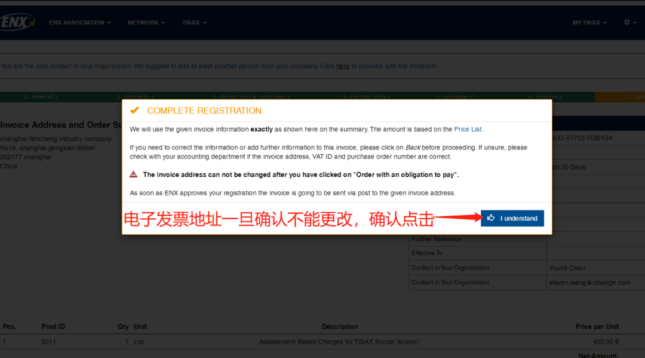Go to step 4. Further Info

pyautogui.click(x=367, y=97)
